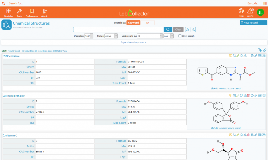Edit the Phenolphthalein record with pencil
Viewport: 268px width, 160px height.
(238, 95)
